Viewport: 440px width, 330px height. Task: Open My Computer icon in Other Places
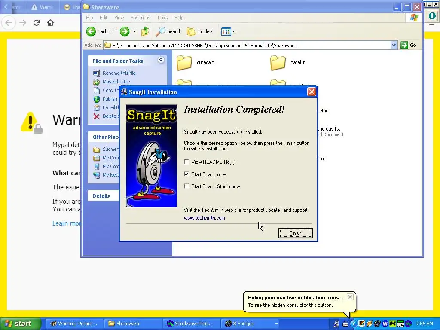97,166
